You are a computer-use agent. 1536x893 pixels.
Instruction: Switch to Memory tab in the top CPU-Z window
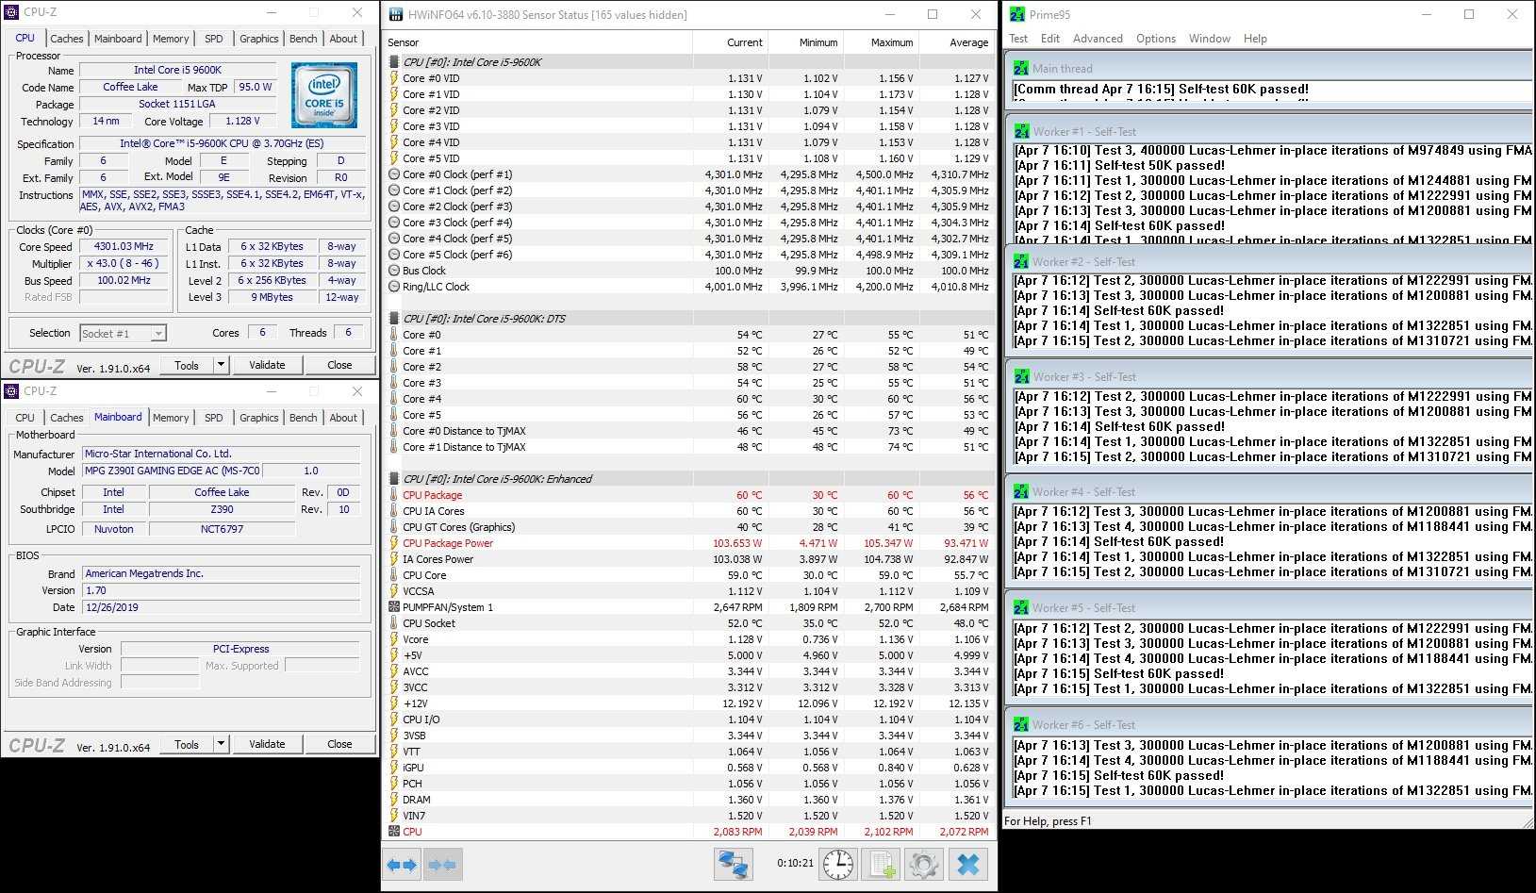171,39
